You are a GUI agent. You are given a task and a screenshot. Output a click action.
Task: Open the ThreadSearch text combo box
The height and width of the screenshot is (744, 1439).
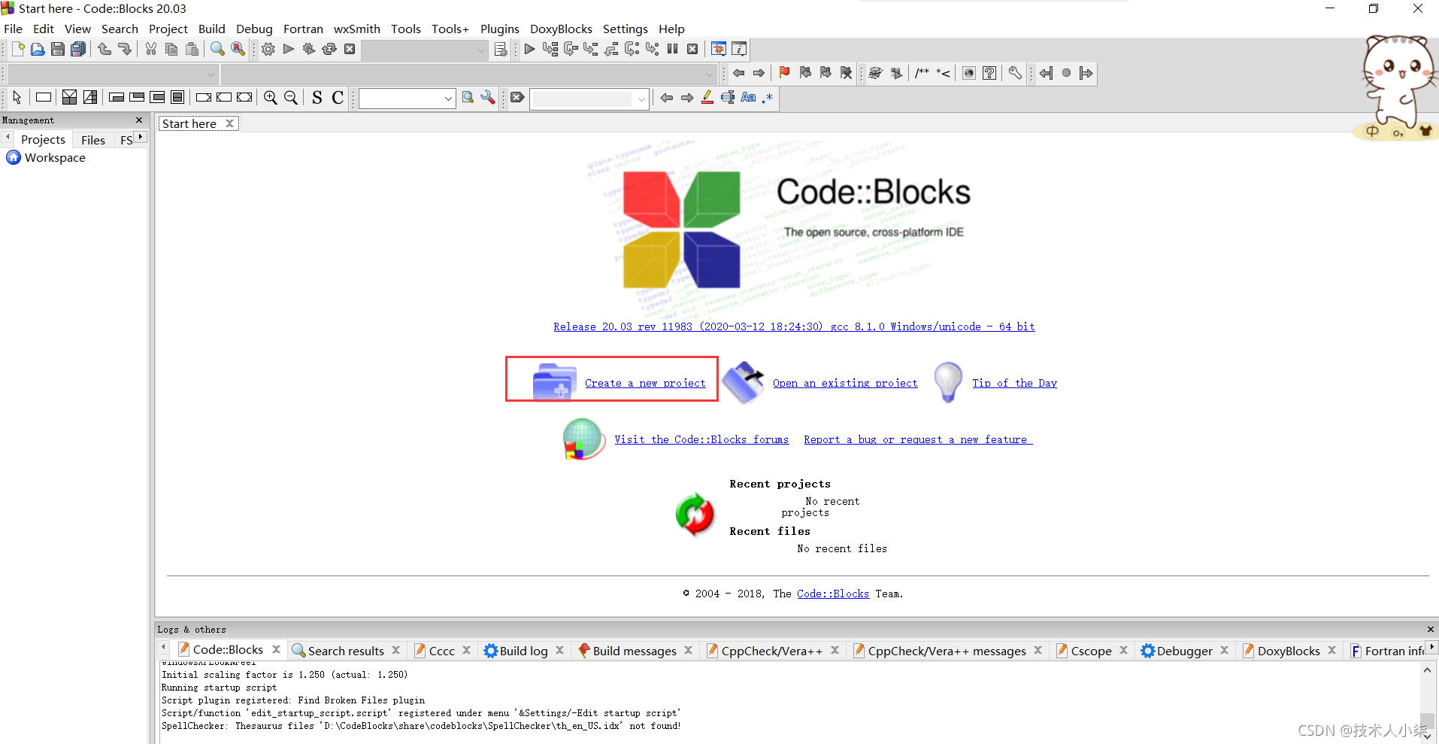(407, 99)
